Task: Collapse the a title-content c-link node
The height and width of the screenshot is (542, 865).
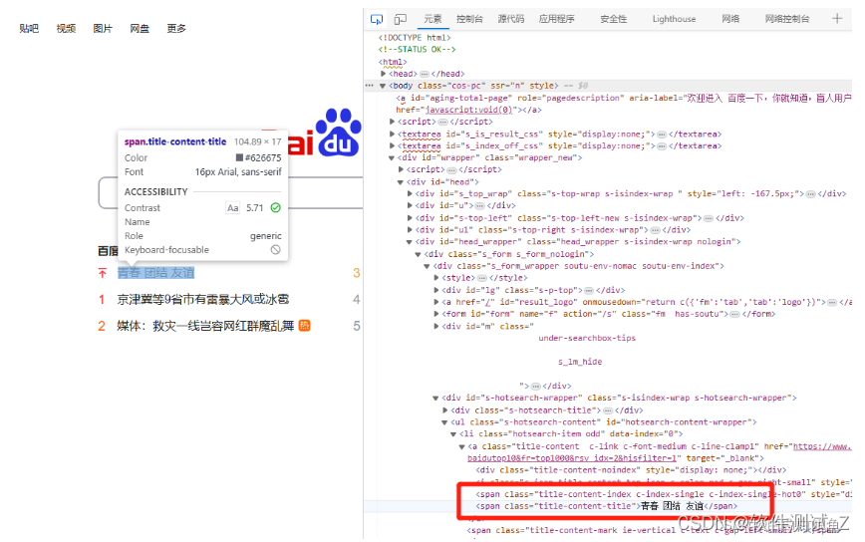Action: [x=462, y=446]
